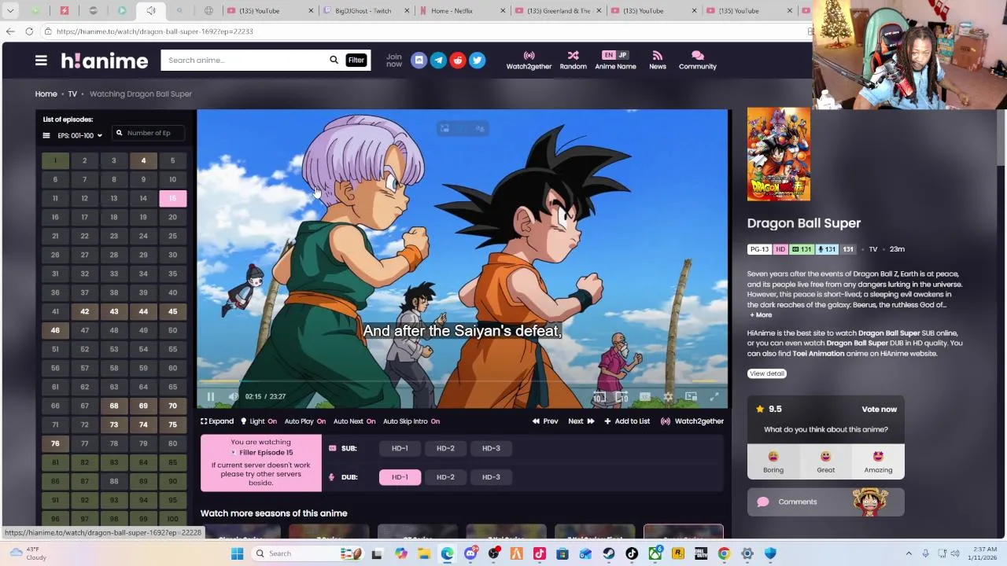Click Vote now
Screen dimensions: 1007x566
[879, 409]
